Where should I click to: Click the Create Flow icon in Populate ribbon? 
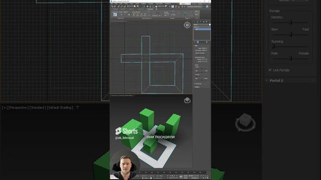click(x=115, y=14)
